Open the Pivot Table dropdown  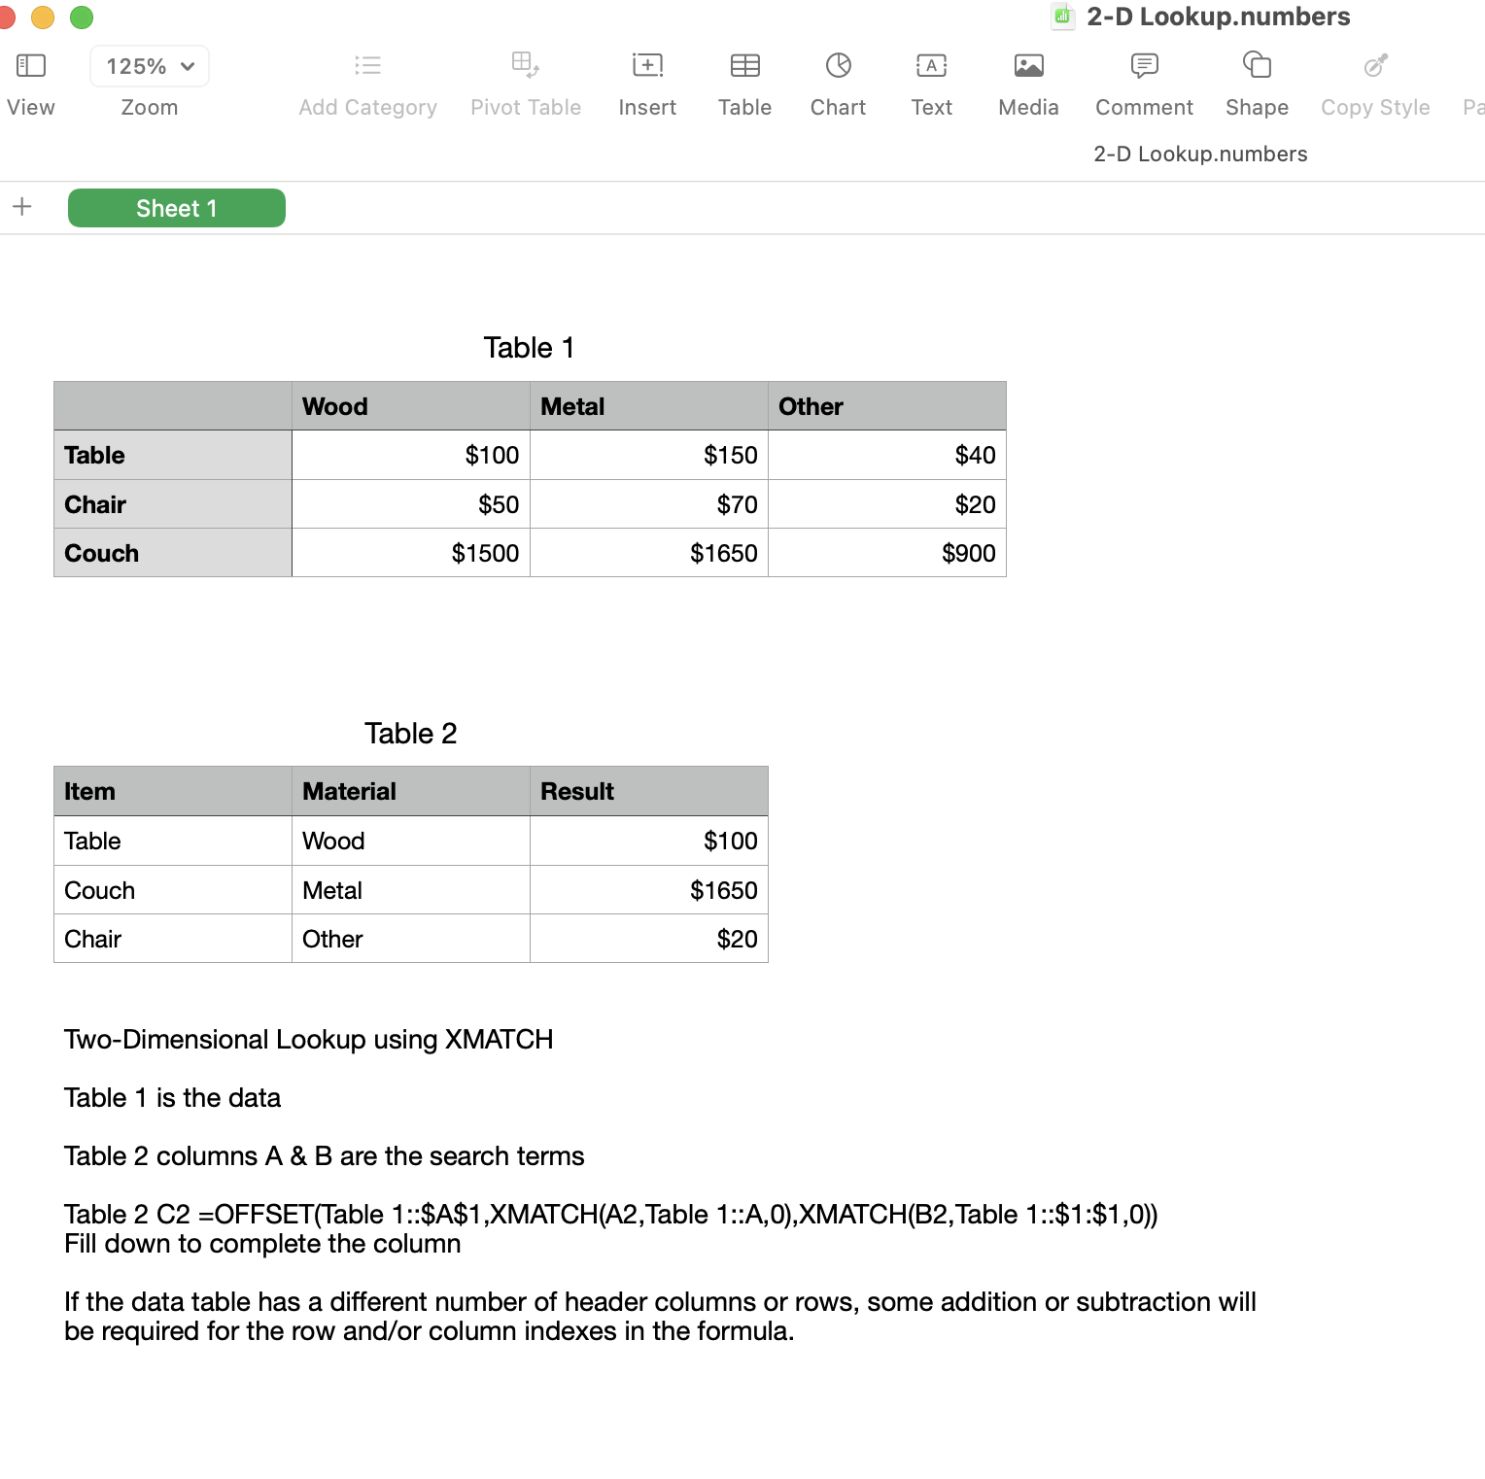pyautogui.click(x=525, y=83)
